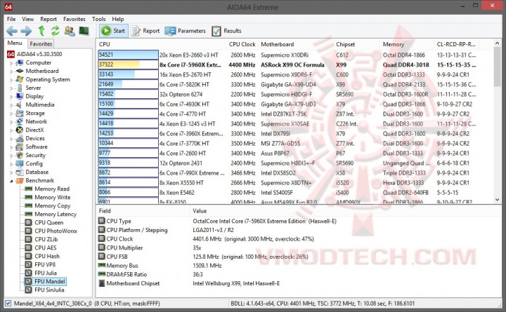506x312 pixels.
Task: Select FPU SinJulia benchmark icon
Action: [x=29, y=290]
